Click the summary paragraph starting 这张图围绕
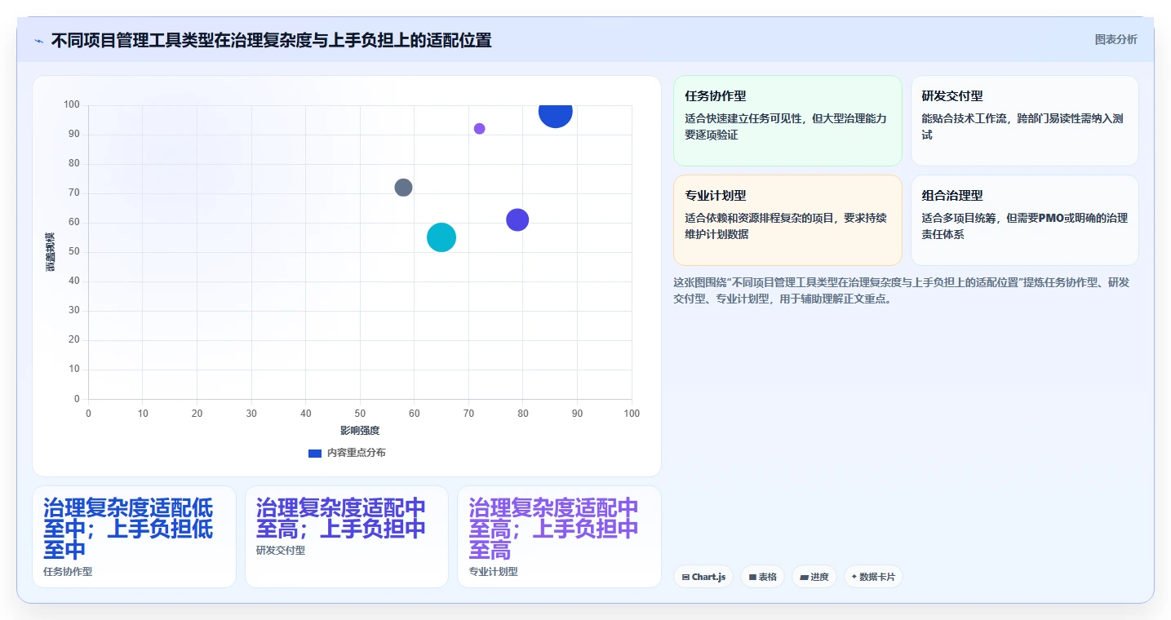Viewport: 1171px width, 620px height. (902, 290)
